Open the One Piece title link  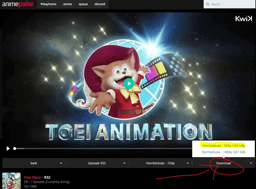click(32, 177)
